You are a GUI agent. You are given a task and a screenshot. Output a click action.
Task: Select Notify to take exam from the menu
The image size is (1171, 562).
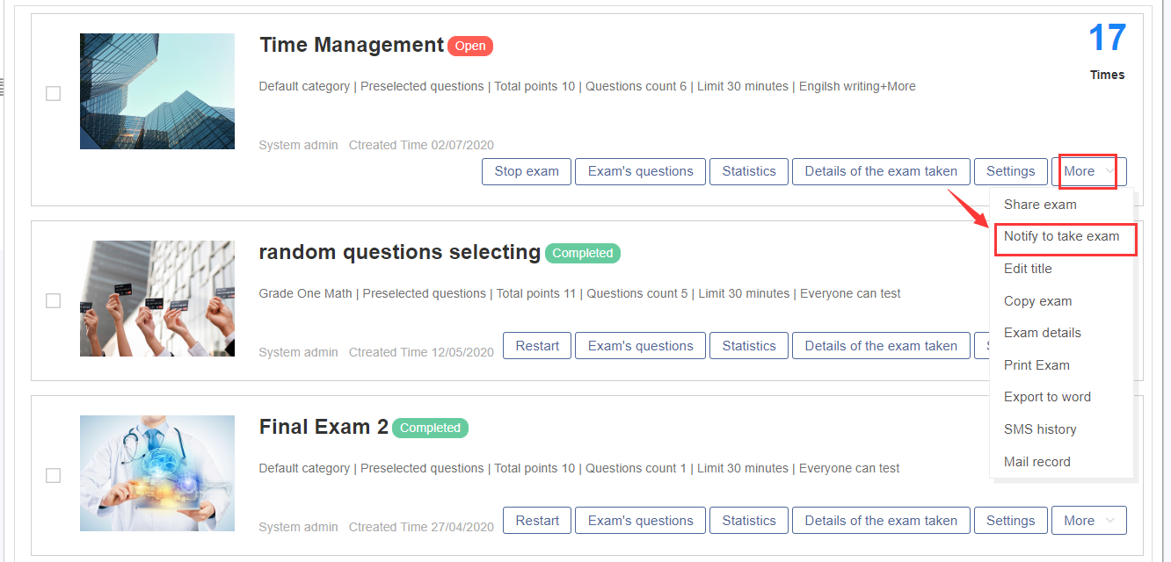(x=1065, y=238)
